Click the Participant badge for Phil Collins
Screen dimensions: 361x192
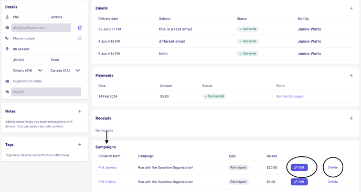[x=238, y=182]
